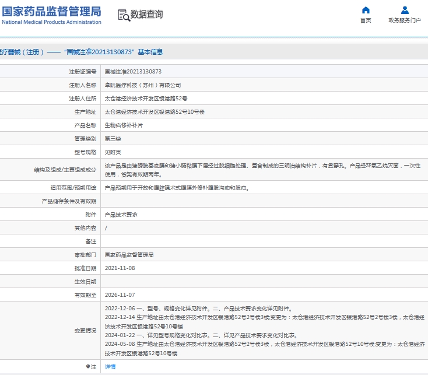Click the 备注 row label
The height and width of the screenshot is (375, 428).
[x=91, y=241]
